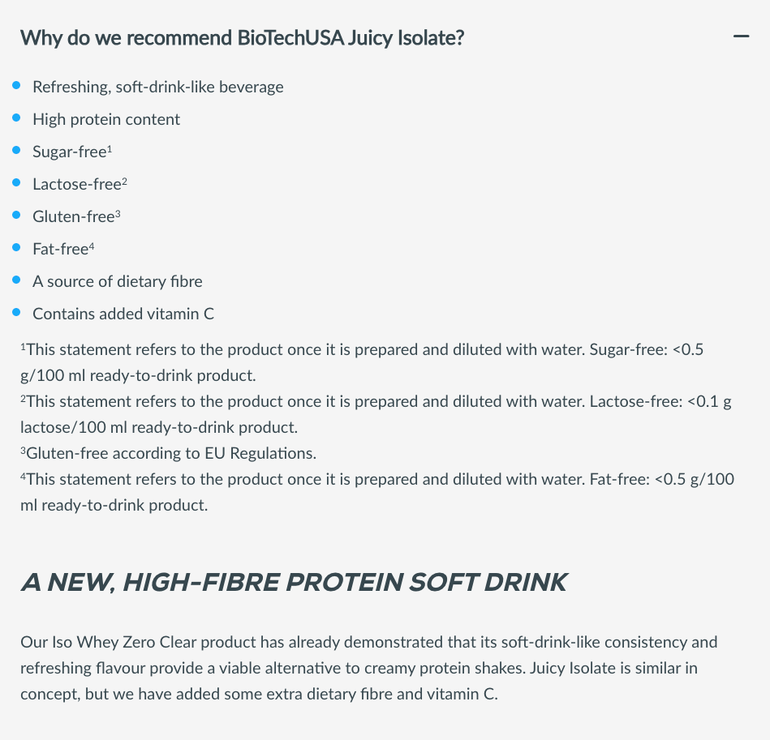Image resolution: width=770 pixels, height=740 pixels.
Task: Select the 'High protein content' list item
Action: pyautogui.click(x=106, y=119)
